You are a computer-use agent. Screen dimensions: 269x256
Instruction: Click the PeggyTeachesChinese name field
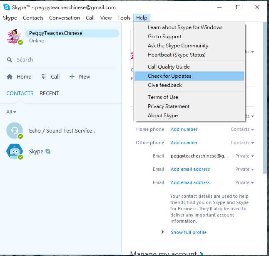tap(72, 33)
